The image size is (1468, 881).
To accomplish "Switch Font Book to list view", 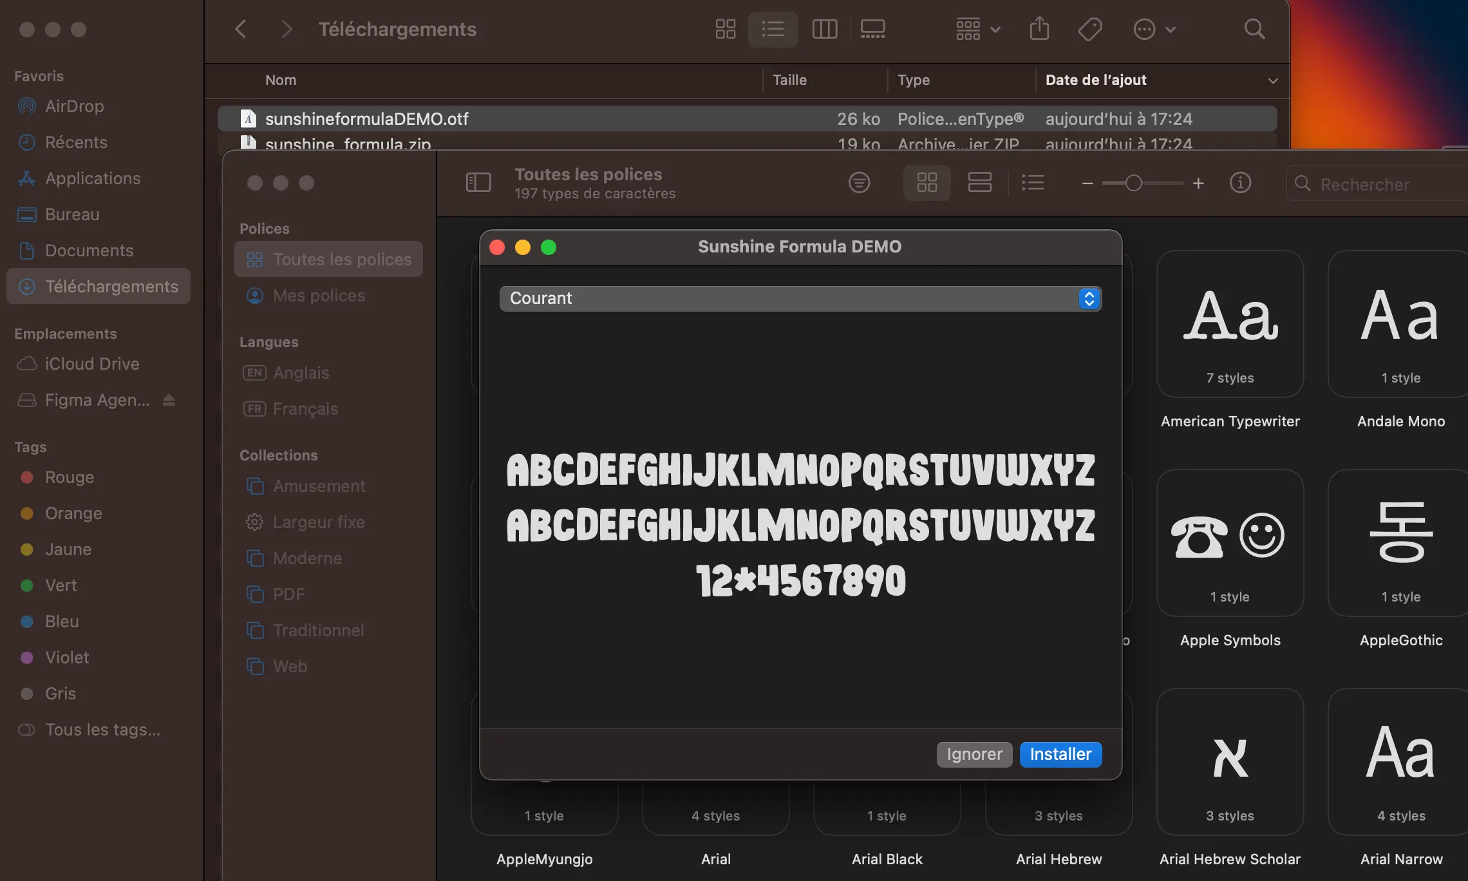I will [x=1033, y=183].
